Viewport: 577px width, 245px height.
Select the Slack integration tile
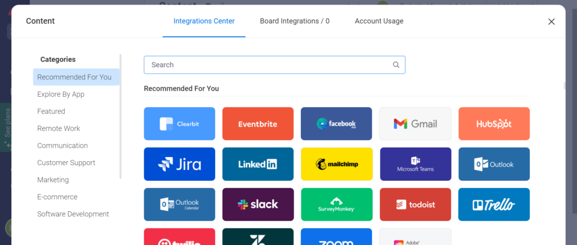point(258,204)
